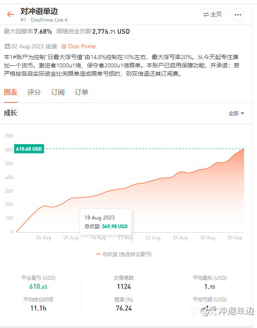Click the 05 Sep axis label
The height and width of the screenshot is (328, 257).
pos(235,238)
